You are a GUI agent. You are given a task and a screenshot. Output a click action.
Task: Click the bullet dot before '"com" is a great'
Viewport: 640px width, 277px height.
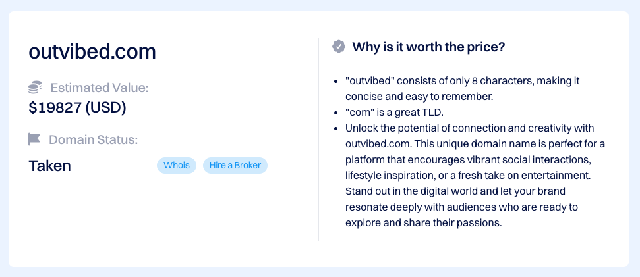point(335,113)
